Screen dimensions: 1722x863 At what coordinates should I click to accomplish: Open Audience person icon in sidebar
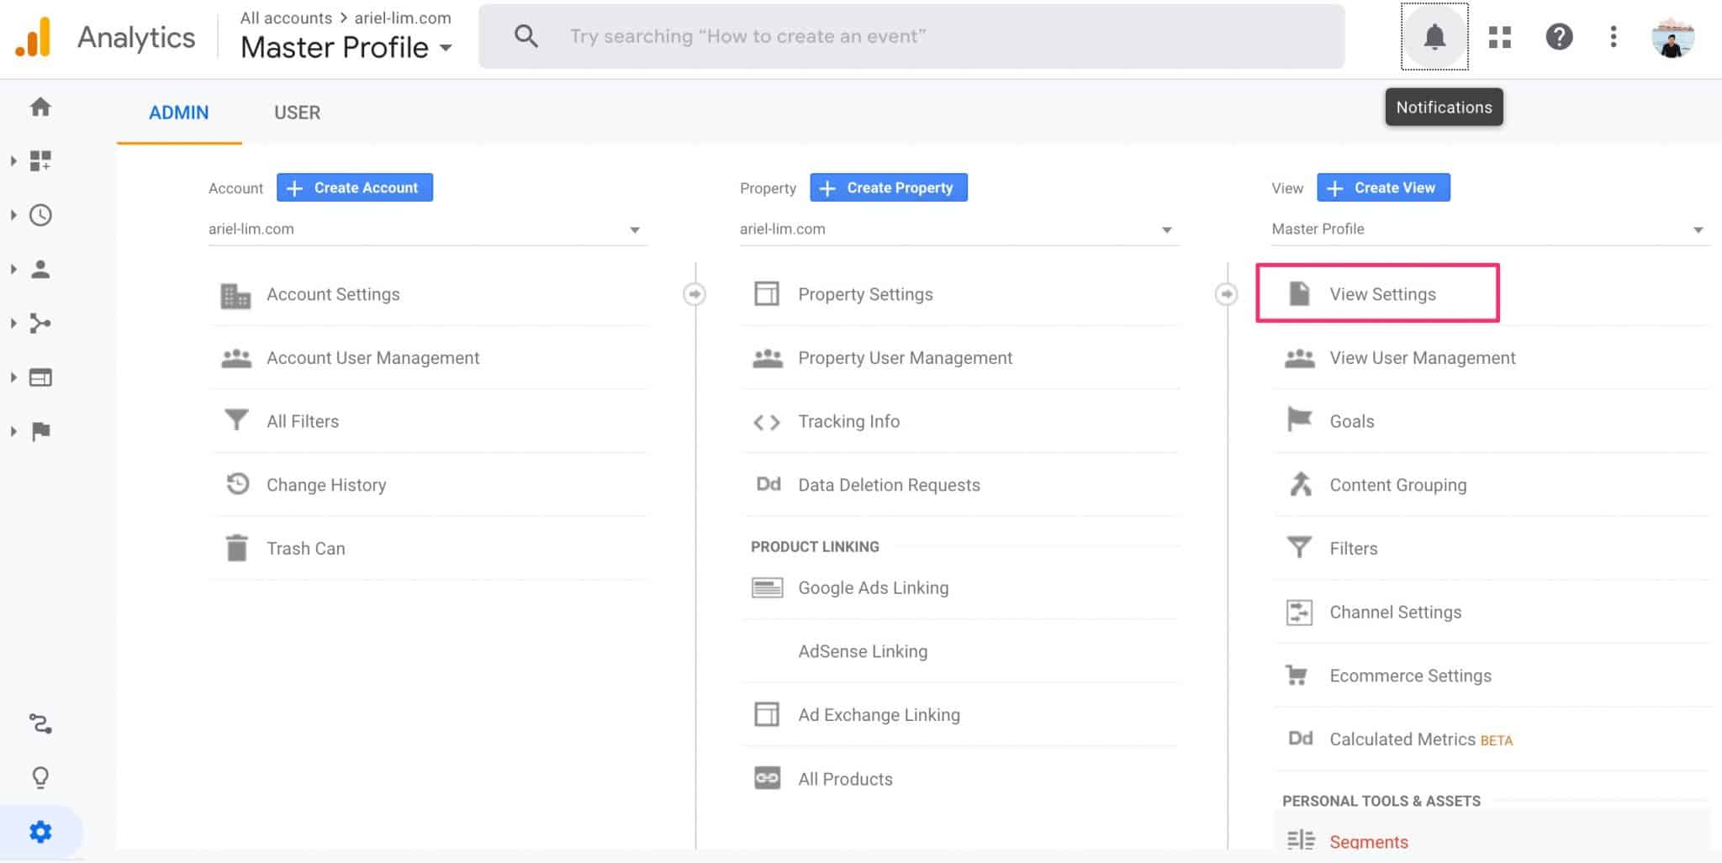(40, 269)
